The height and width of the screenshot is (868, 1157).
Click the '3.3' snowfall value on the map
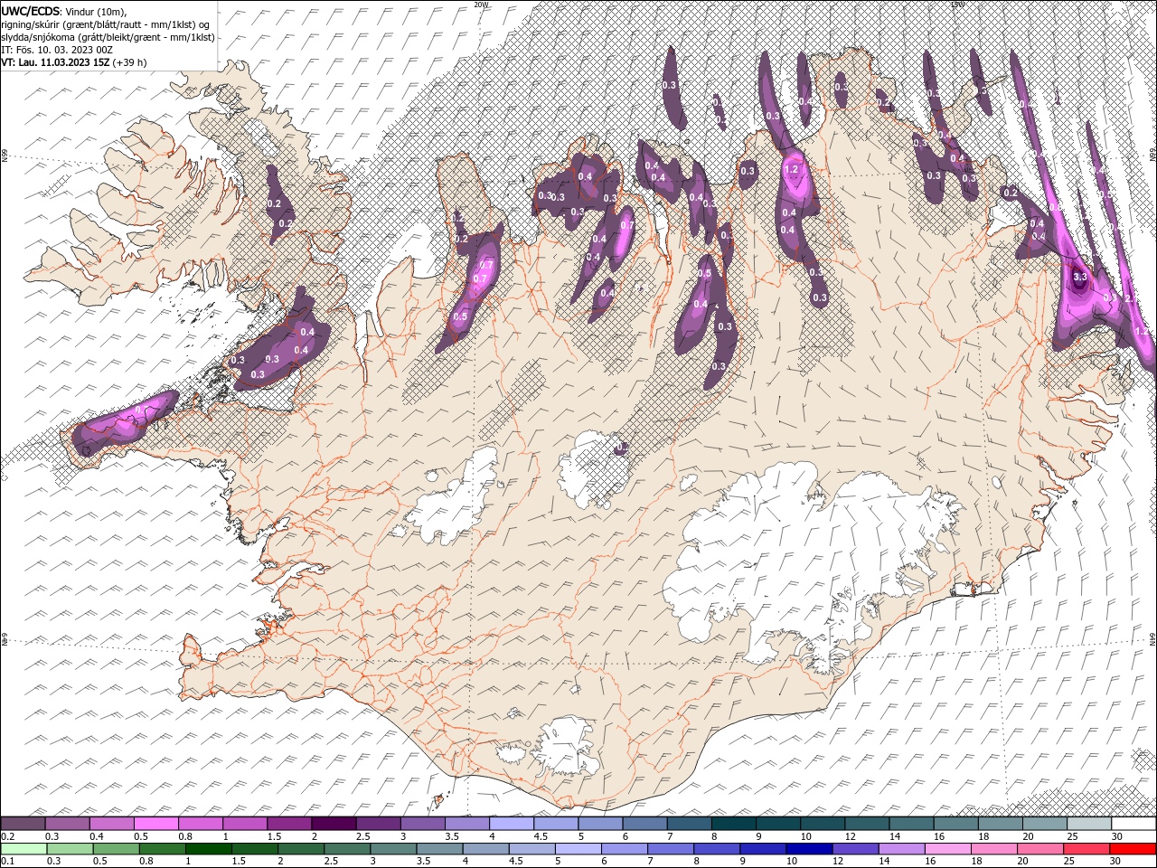click(1079, 276)
